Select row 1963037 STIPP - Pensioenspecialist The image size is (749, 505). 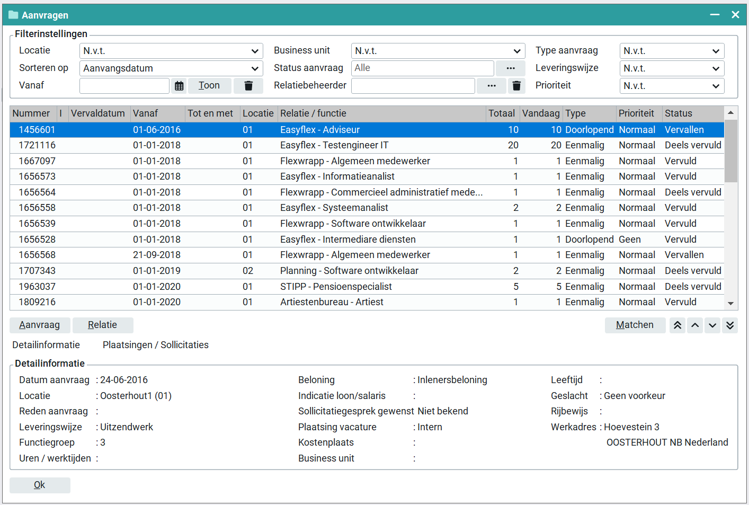coord(367,287)
